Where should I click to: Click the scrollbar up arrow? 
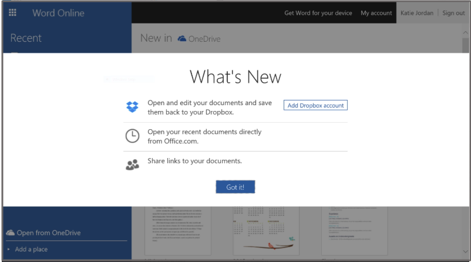[x=465, y=32]
